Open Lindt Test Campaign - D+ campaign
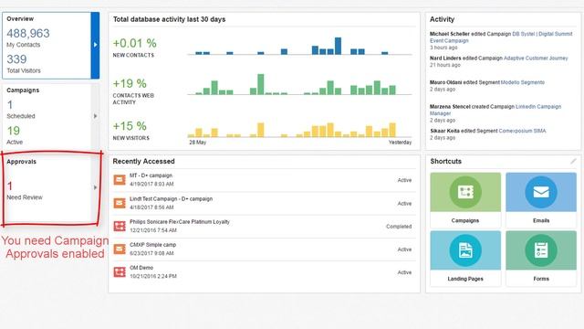The height and width of the screenshot is (329, 584). point(171,199)
